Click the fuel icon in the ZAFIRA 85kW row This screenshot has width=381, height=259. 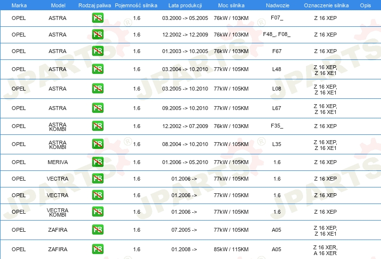click(97, 249)
